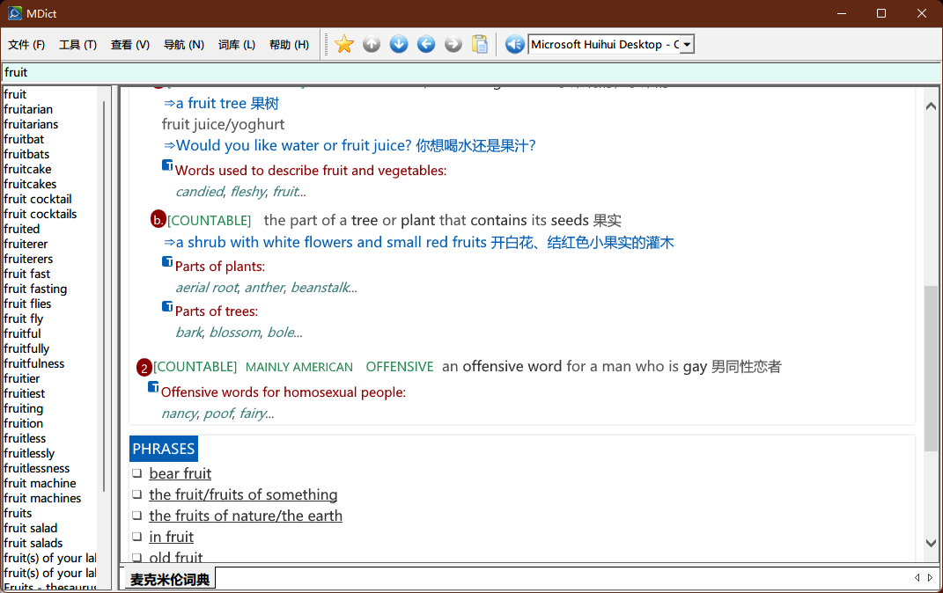This screenshot has width=943, height=593.
Task: Select 'fruitarians' in the word list
Action: point(32,124)
